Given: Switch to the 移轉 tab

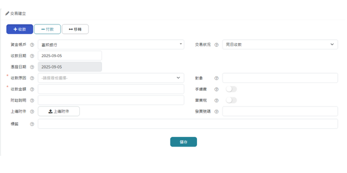Looking at the screenshot, I should tap(75, 29).
